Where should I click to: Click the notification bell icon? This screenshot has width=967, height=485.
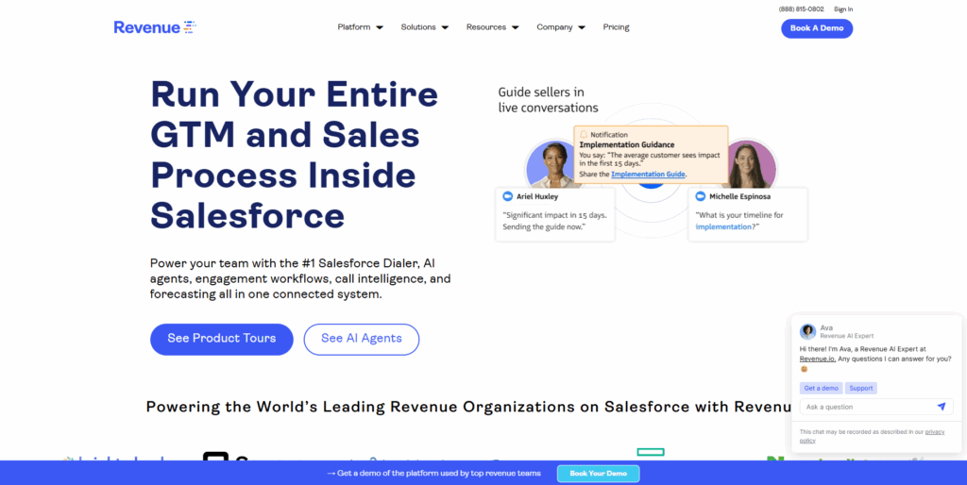(584, 134)
